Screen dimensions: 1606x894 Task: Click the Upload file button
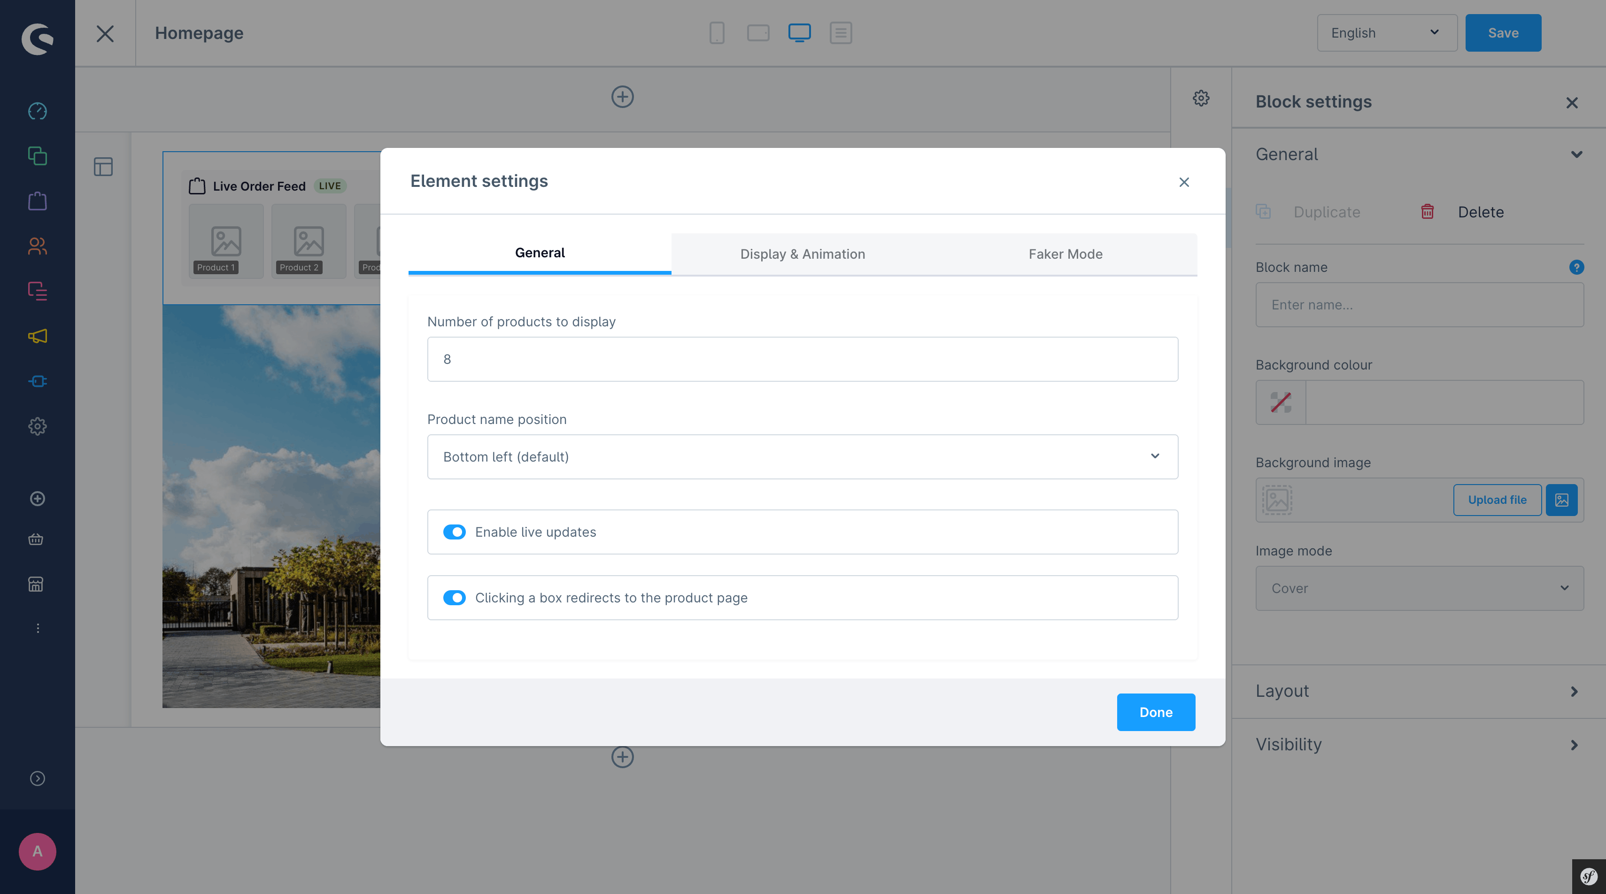(x=1497, y=500)
